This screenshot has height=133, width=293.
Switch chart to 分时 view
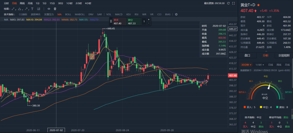pyautogui.click(x=6, y=3)
